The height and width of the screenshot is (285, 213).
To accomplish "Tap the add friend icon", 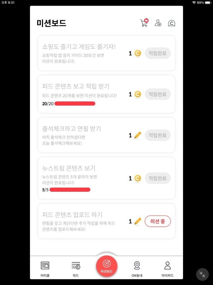I will [x=158, y=23].
